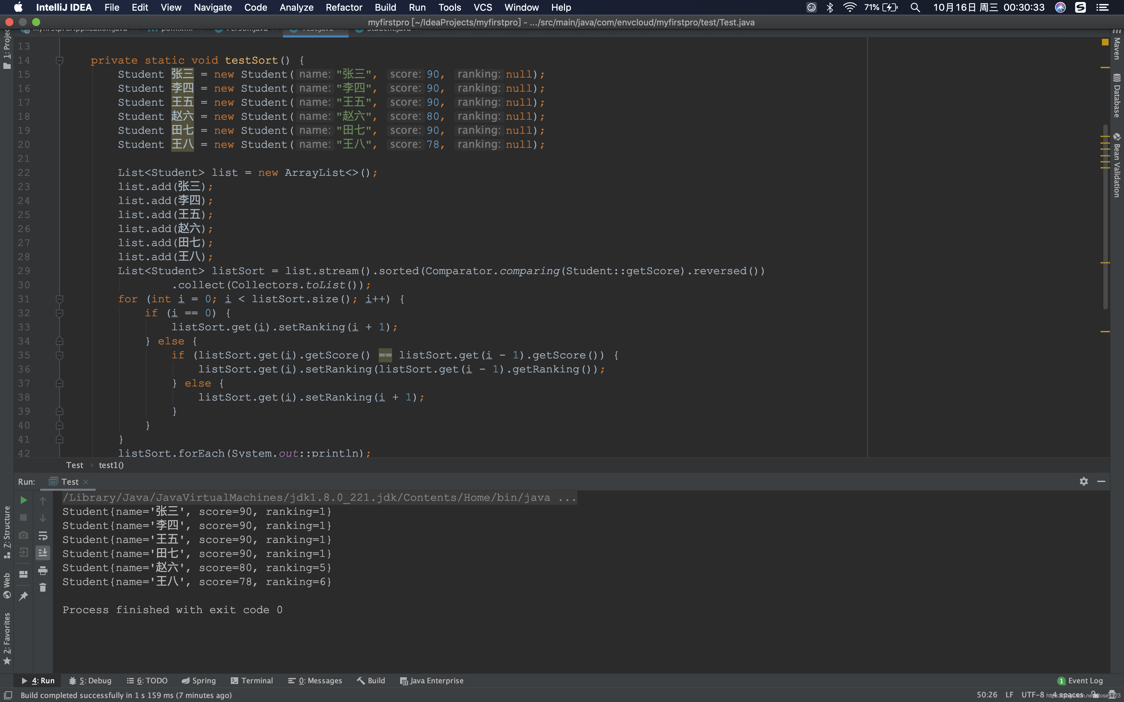
Task: Collapse the testSort method fold marker
Action: click(60, 61)
